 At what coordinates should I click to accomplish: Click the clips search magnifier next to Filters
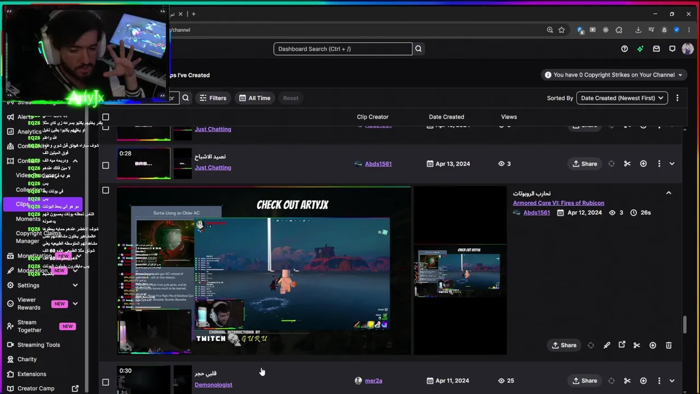[x=185, y=98]
